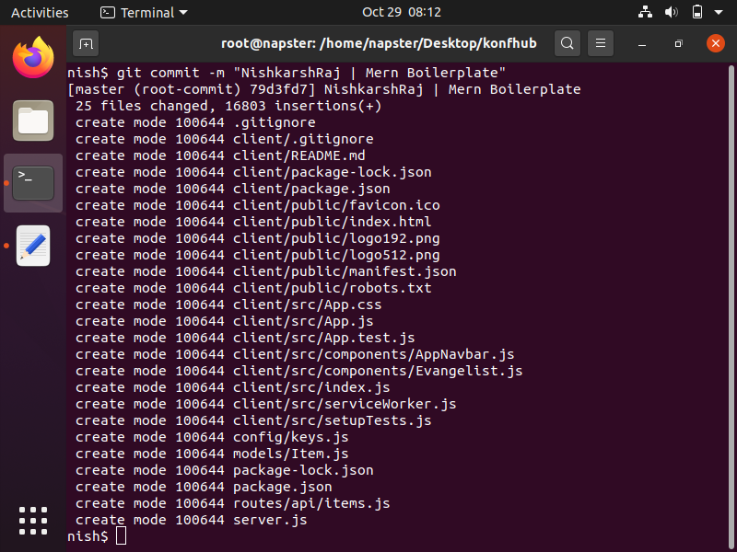Open the Text Editor dock icon
This screenshot has width=737, height=552.
tap(33, 246)
